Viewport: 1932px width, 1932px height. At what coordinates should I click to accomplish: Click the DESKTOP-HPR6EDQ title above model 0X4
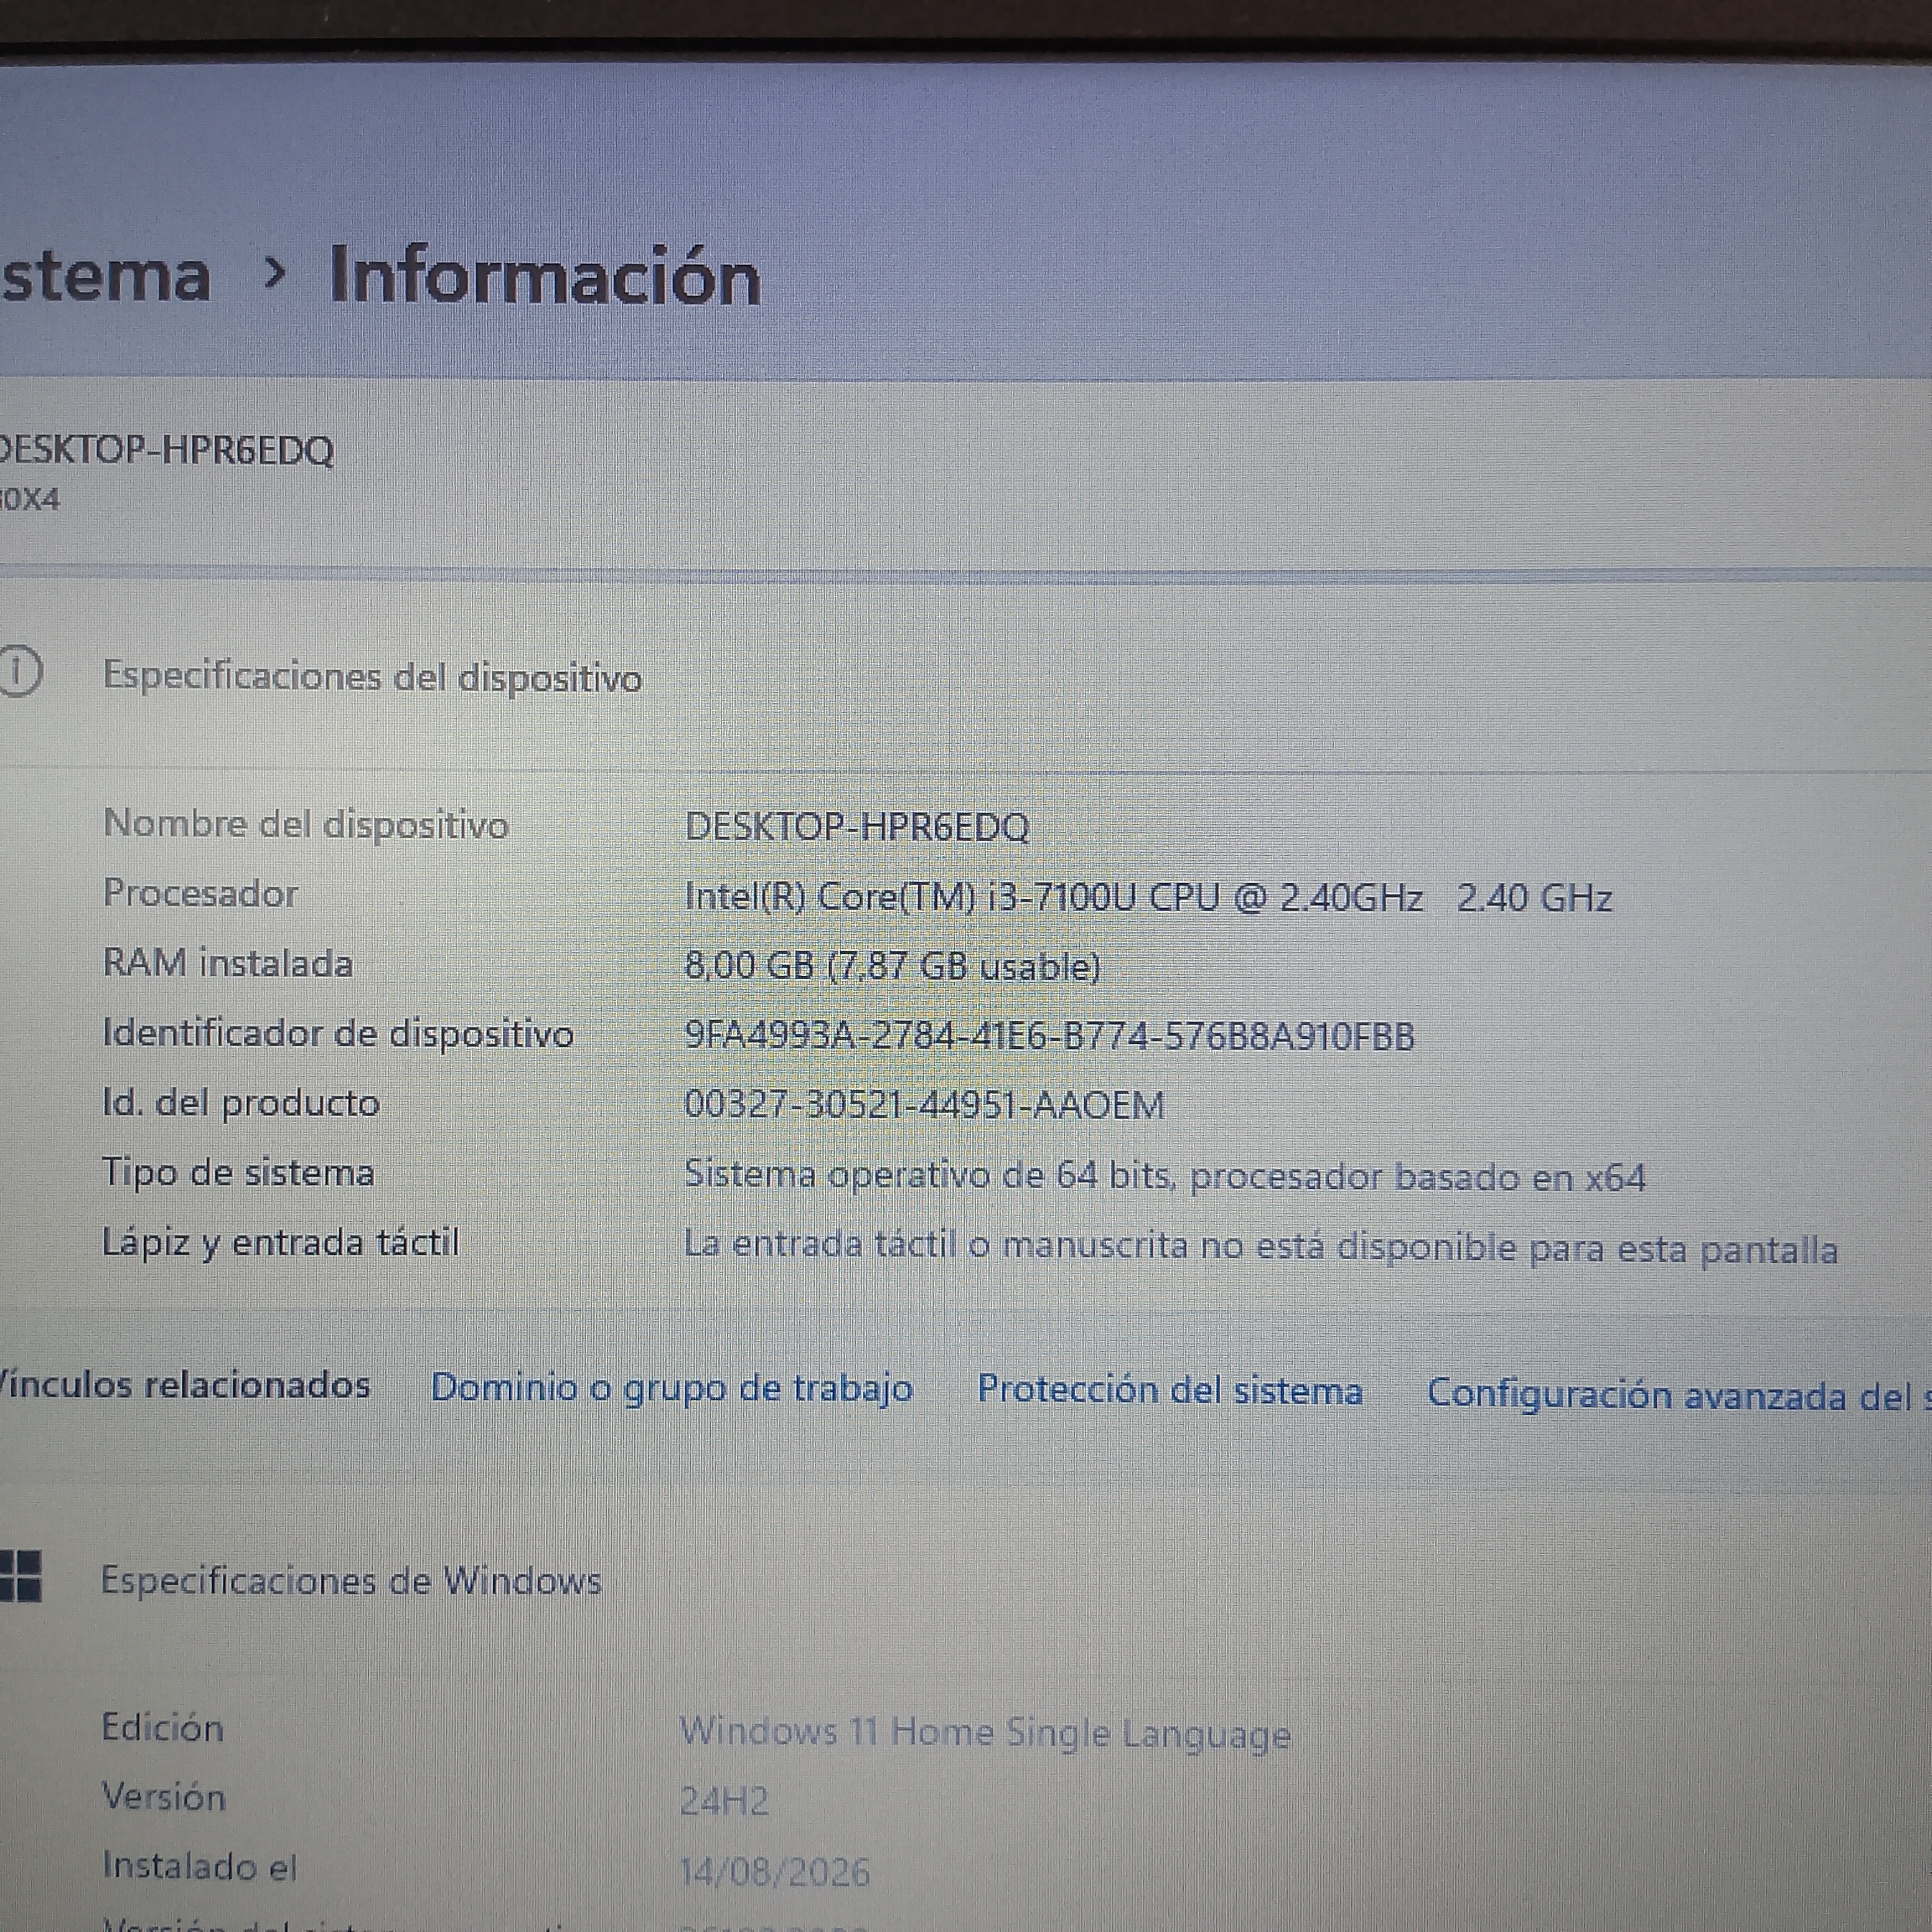pyautogui.click(x=167, y=450)
